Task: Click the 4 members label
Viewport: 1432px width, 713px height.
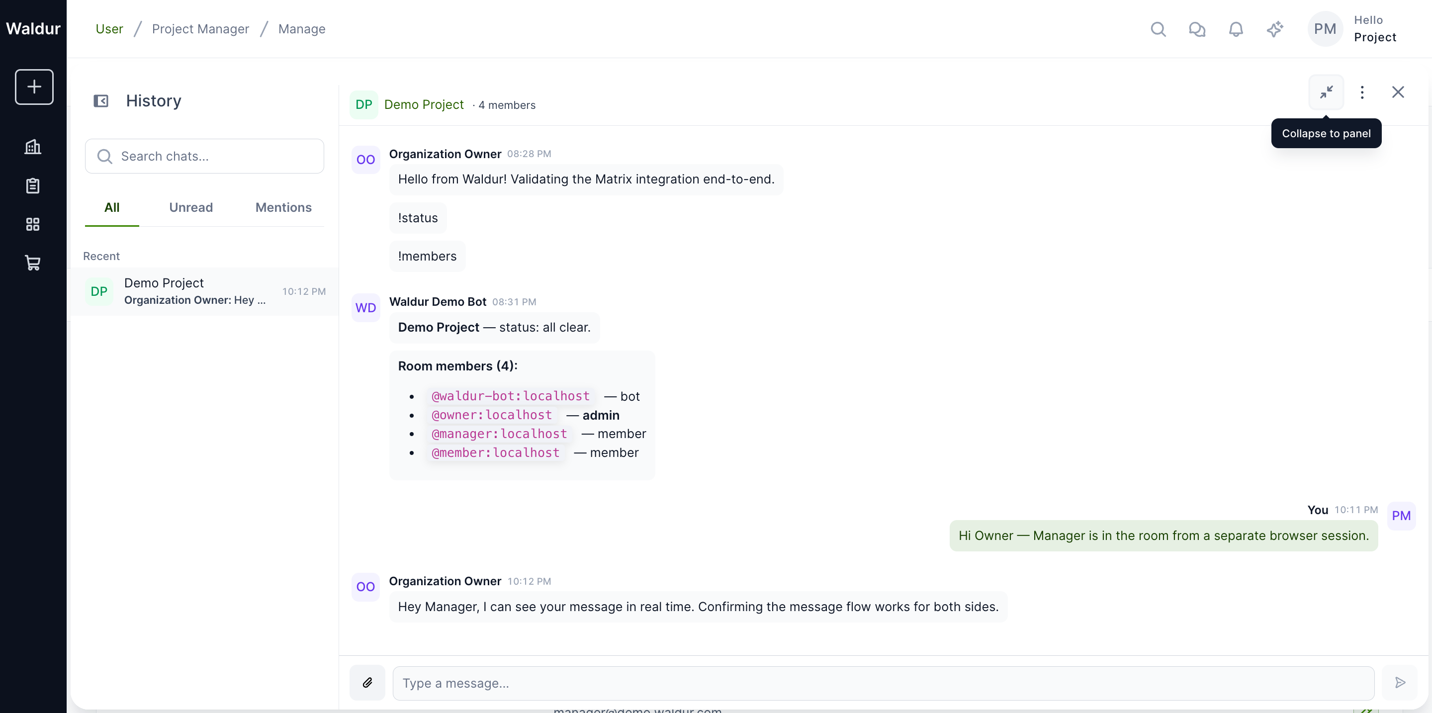Action: (507, 105)
